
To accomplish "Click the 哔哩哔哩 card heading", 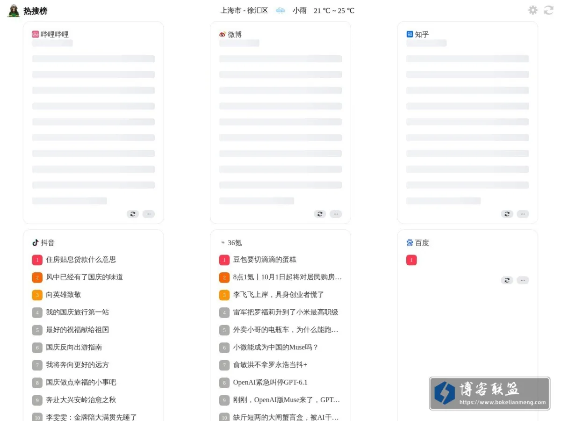I will [x=55, y=34].
